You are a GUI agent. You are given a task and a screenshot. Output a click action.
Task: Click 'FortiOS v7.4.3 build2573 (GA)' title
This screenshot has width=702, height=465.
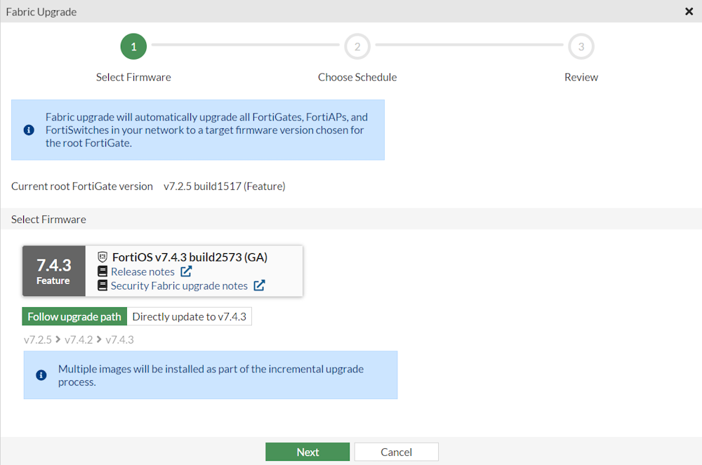(190, 257)
